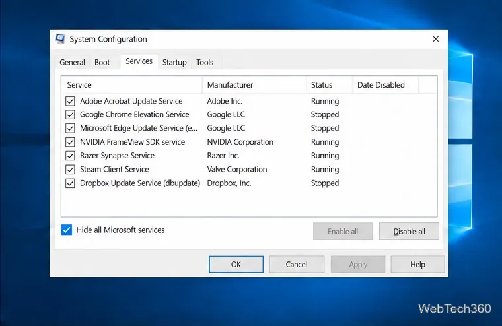Click the Disable all button
502x326 pixels.
(409, 232)
